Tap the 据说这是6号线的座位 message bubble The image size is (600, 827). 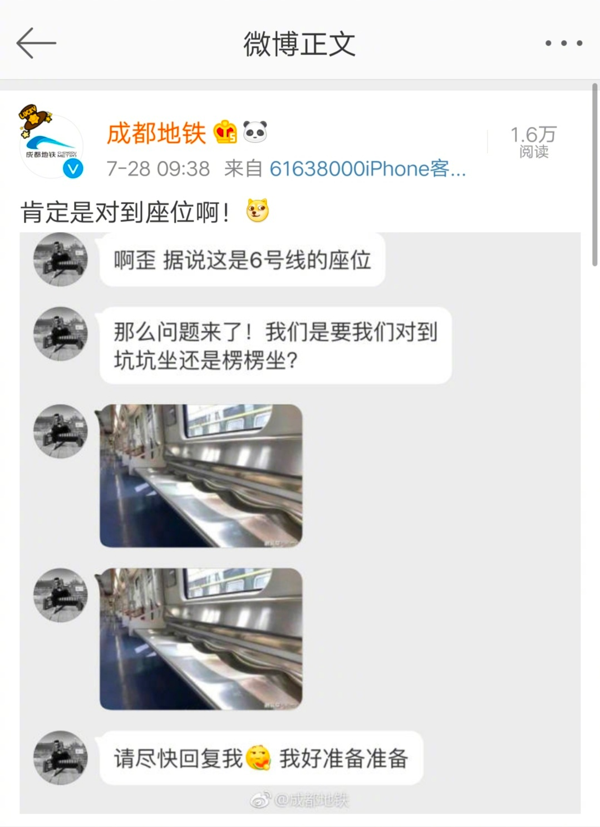click(x=242, y=260)
